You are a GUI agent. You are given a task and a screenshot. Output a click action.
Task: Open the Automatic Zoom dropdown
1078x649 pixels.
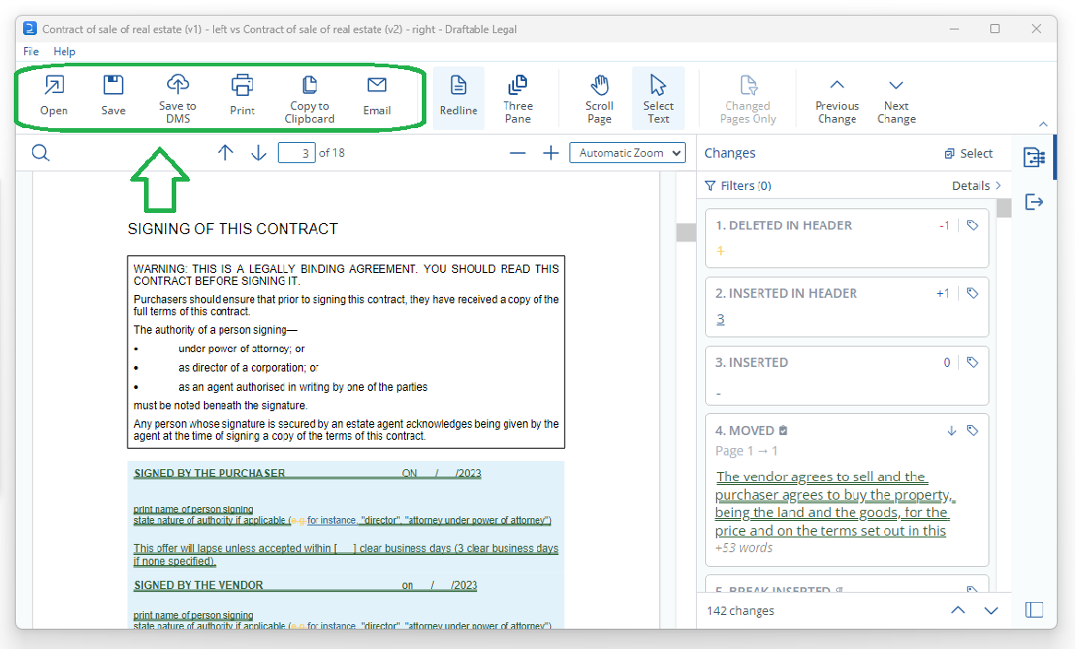click(628, 152)
